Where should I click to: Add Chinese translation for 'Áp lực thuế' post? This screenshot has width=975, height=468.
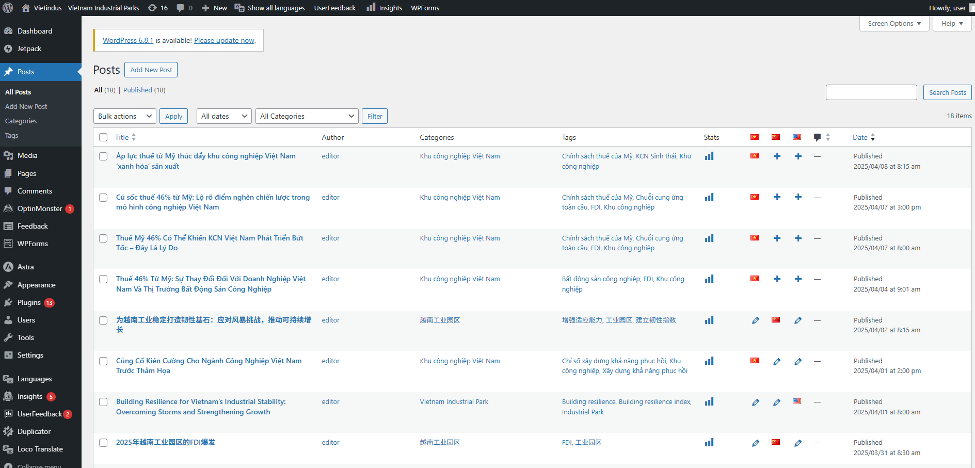777,156
